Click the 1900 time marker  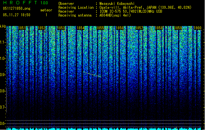[198, 28]
